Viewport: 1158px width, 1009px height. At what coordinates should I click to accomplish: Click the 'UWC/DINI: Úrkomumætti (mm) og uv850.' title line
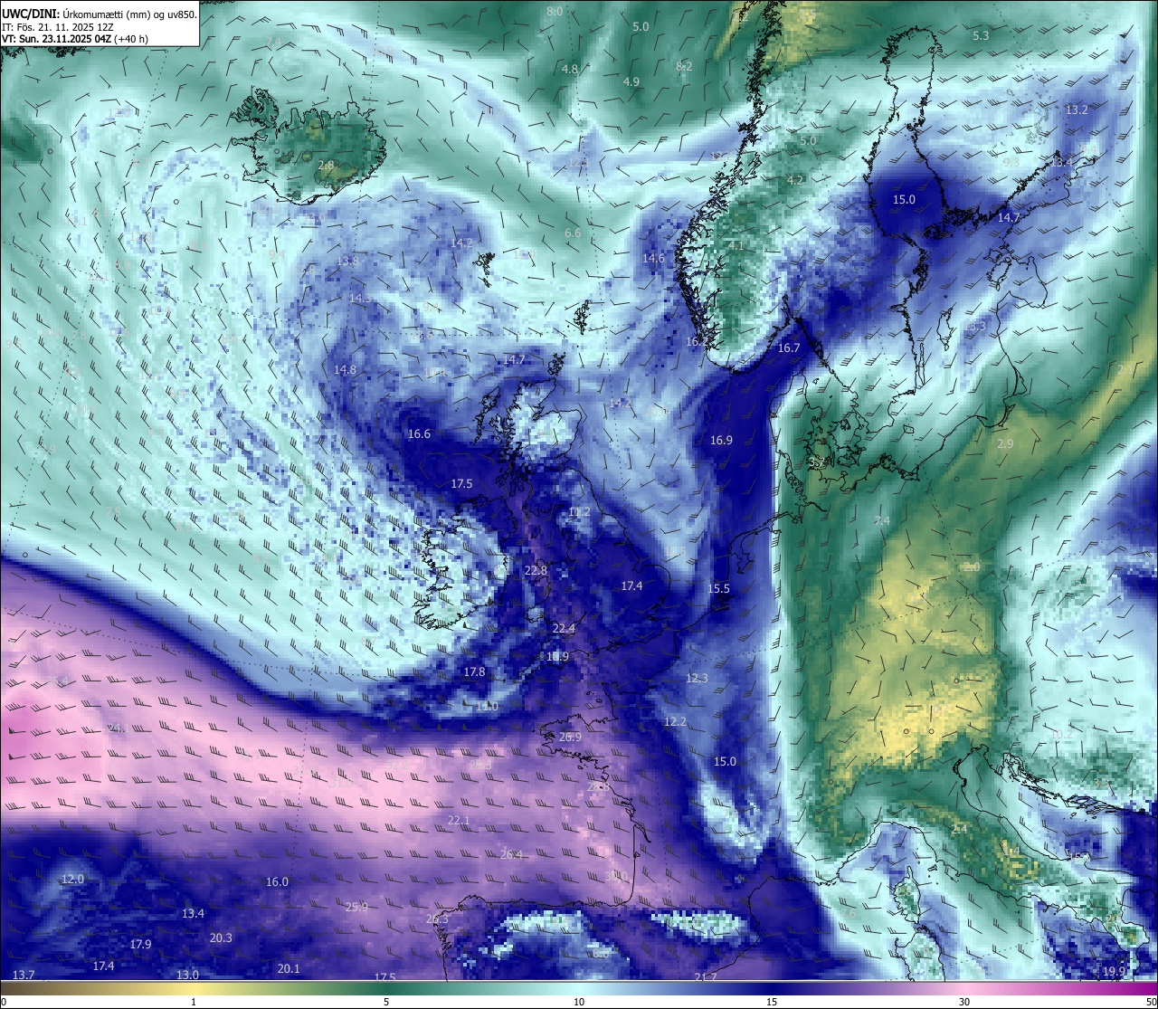[x=99, y=14]
